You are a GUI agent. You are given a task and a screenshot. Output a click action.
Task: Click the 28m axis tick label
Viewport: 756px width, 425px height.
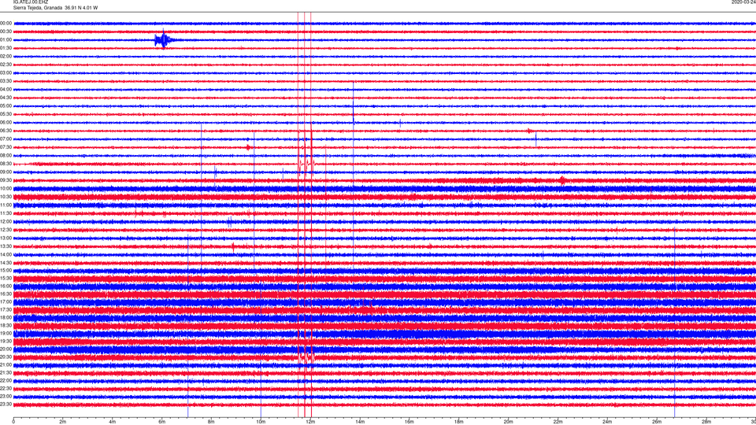click(706, 422)
